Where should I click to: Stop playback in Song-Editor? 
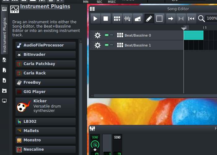click(106, 19)
